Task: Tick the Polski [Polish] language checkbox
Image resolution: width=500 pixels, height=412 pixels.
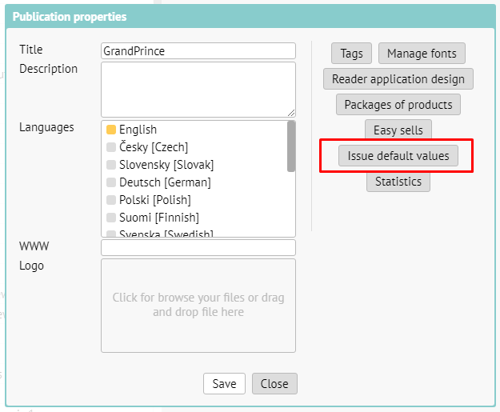Action: coord(111,200)
